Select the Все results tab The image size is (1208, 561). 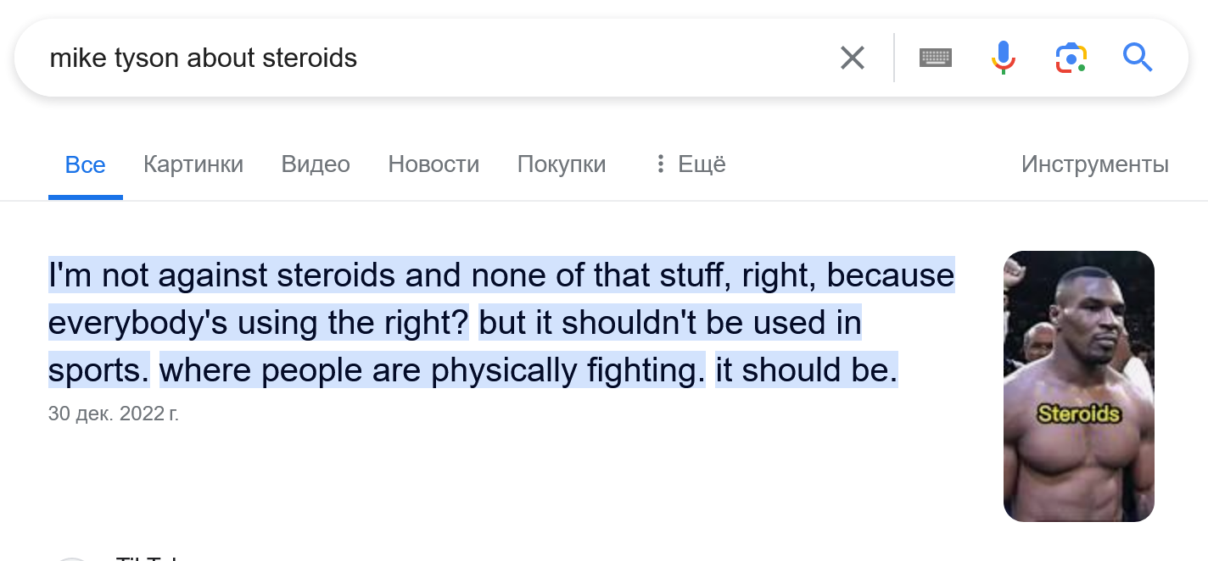pyautogui.click(x=86, y=164)
